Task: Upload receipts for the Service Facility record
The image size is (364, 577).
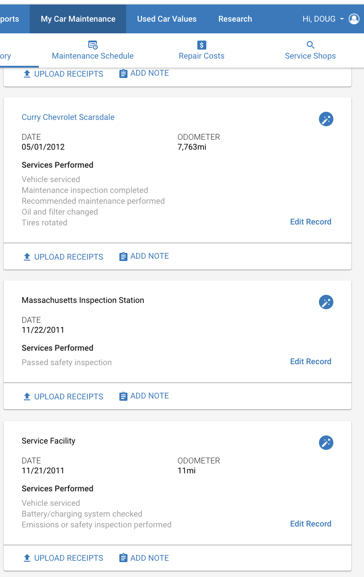Action: [63, 558]
